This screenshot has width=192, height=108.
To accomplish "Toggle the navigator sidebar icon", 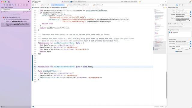I will pos(9,2).
